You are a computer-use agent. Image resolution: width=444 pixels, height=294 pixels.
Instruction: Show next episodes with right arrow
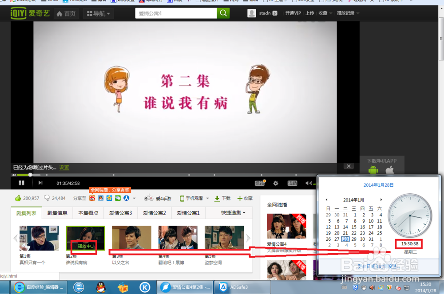248,238
